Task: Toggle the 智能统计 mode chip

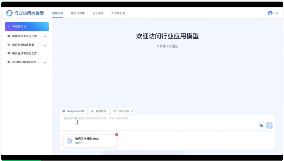Action: (x=99, y=111)
